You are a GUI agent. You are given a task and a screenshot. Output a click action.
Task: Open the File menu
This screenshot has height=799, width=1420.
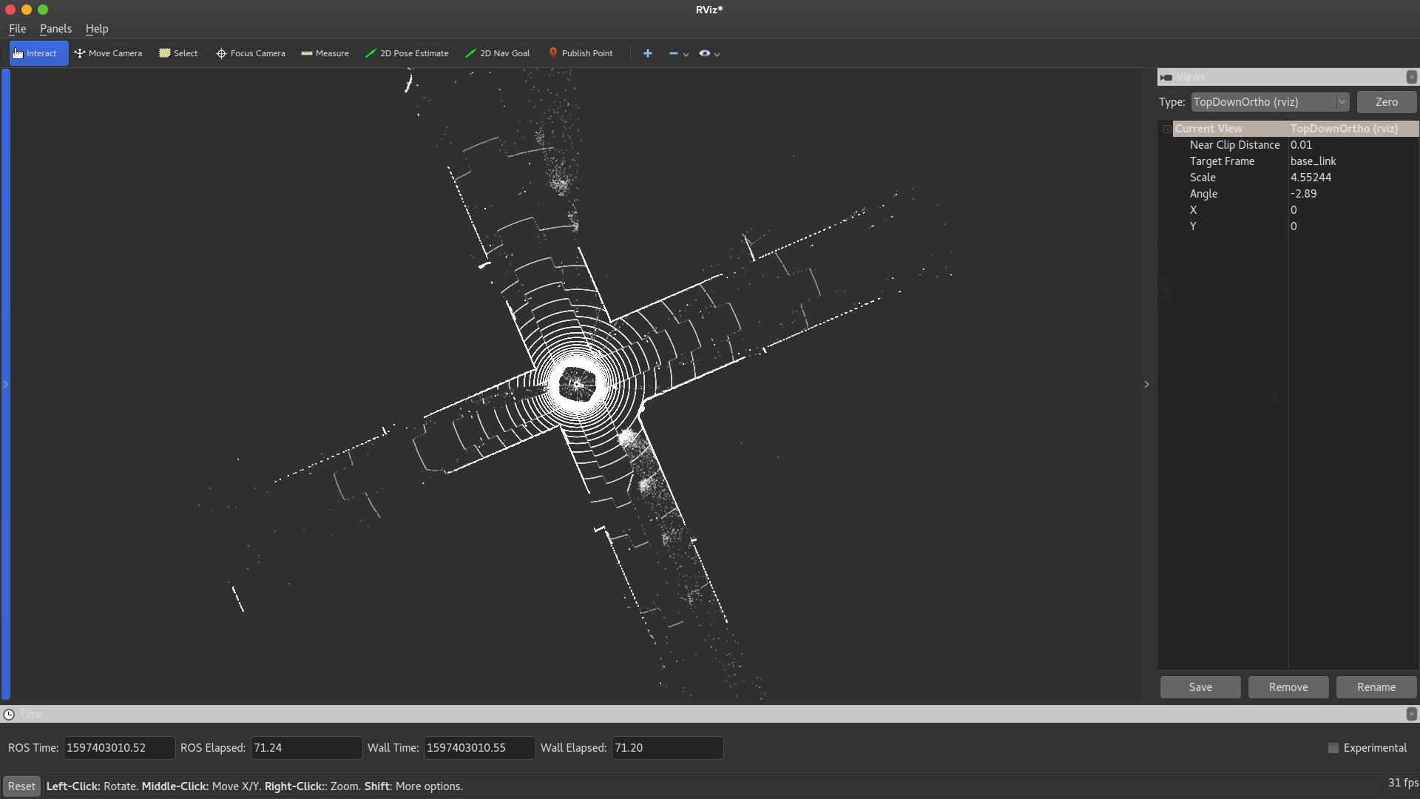point(16,29)
